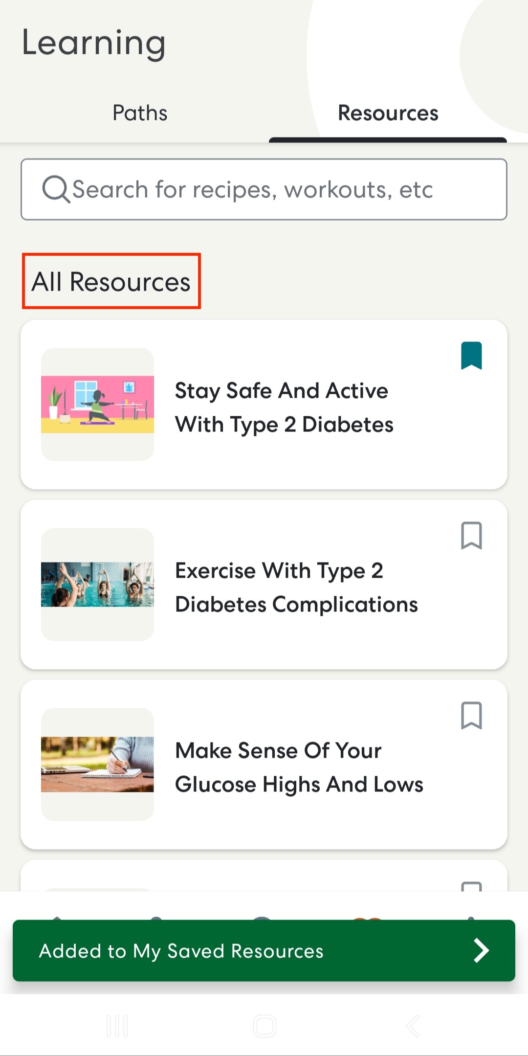Open Stay Safe And Active With Type 2 Diabetes
The height and width of the screenshot is (1056, 528).
pyautogui.click(x=284, y=407)
